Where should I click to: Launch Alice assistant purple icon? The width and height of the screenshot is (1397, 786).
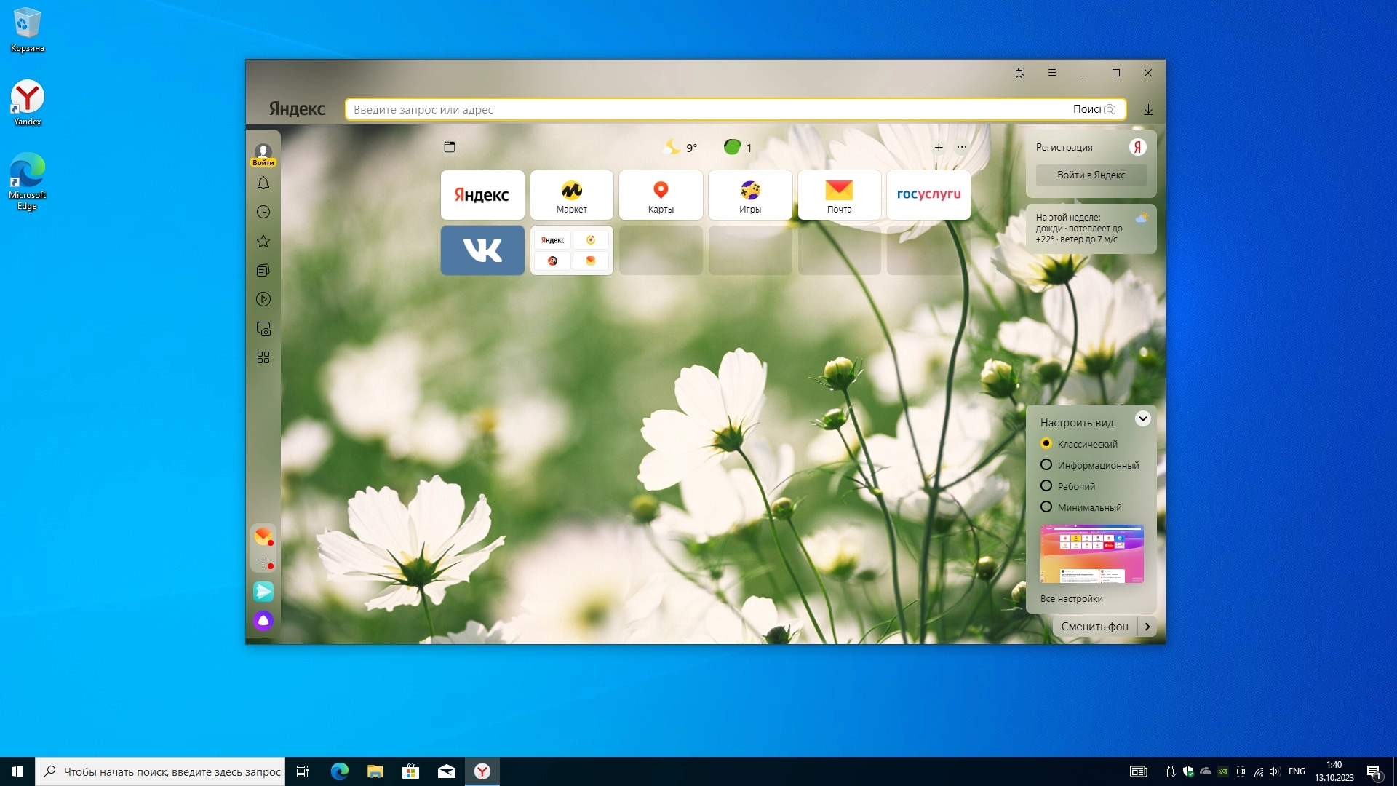coord(263,621)
